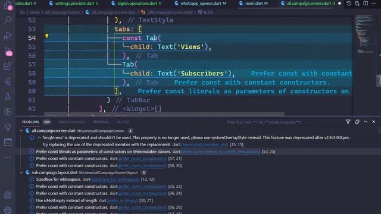The height and width of the screenshot is (214, 381).
Task: Open the Accounts menu icon
Action: (8, 196)
